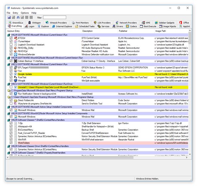199x187 pixels.
Task: Click the vertical scrollbar up arrow
Action: click(x=190, y=31)
